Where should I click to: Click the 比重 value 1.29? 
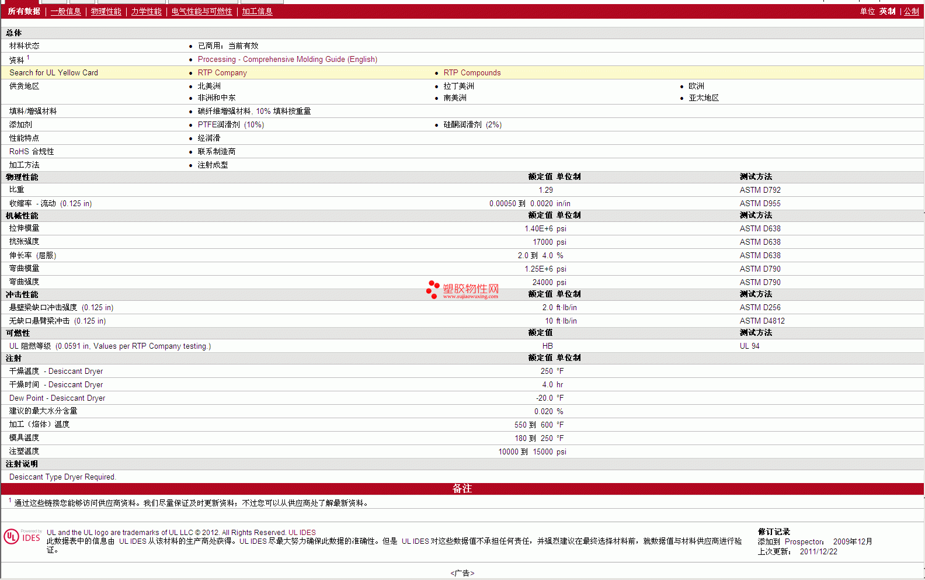pyautogui.click(x=545, y=190)
